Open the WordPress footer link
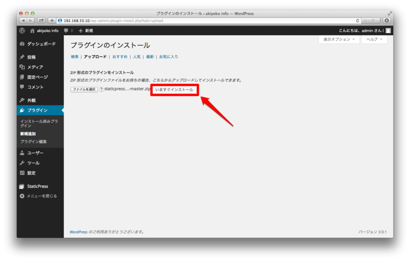 (x=78, y=232)
